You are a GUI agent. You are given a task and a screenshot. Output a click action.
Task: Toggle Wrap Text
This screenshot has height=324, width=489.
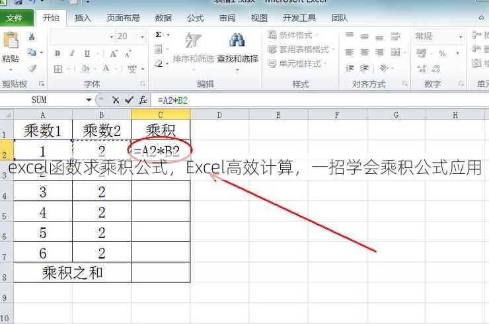click(395, 36)
